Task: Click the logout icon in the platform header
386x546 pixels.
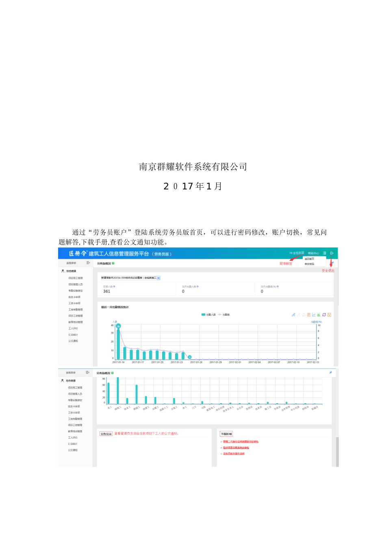Action: click(x=332, y=253)
